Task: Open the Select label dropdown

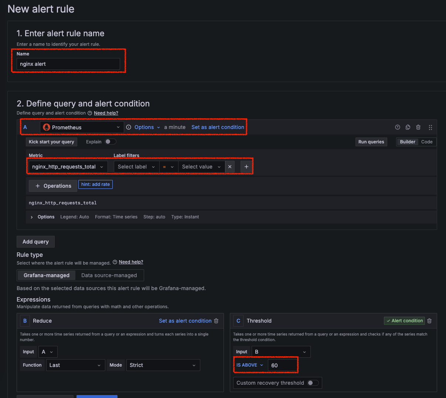Action: click(136, 167)
